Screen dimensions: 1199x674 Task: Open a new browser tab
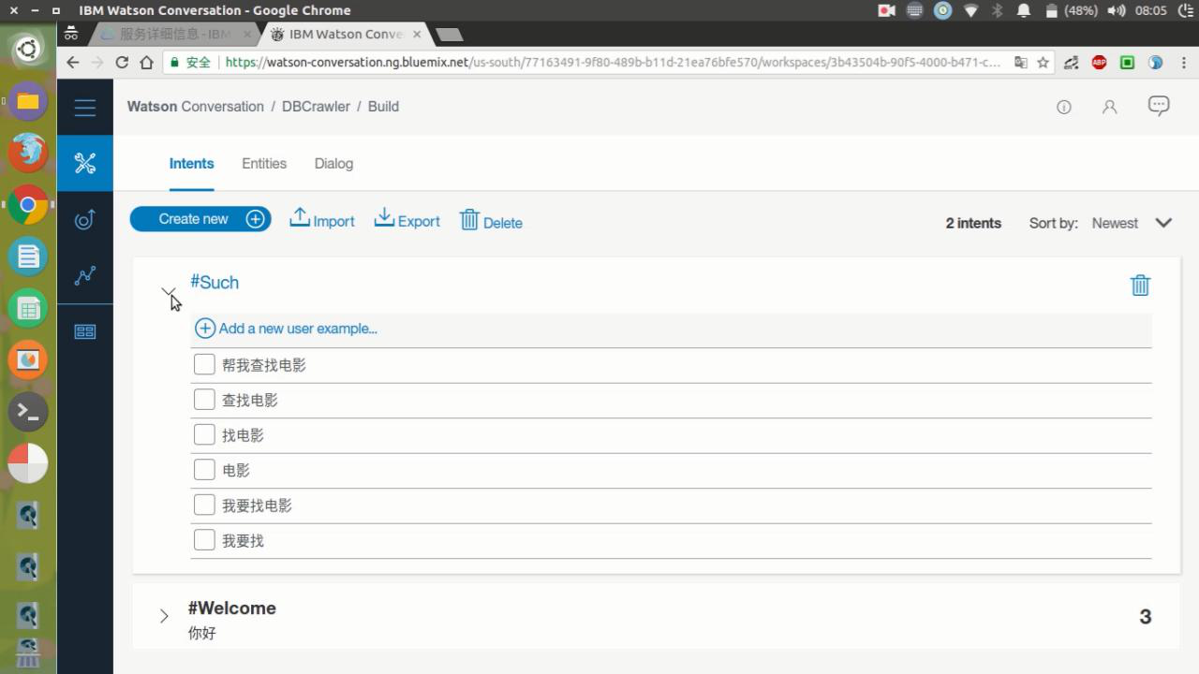450,35
